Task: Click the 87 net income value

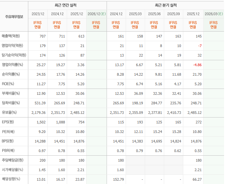Action: coord(83,55)
